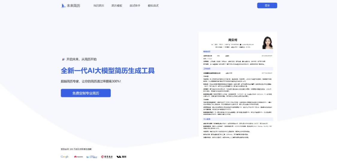Screen dimensions: 337x161
Task: Click the 个人优势 section header on resume
Action: point(238,119)
